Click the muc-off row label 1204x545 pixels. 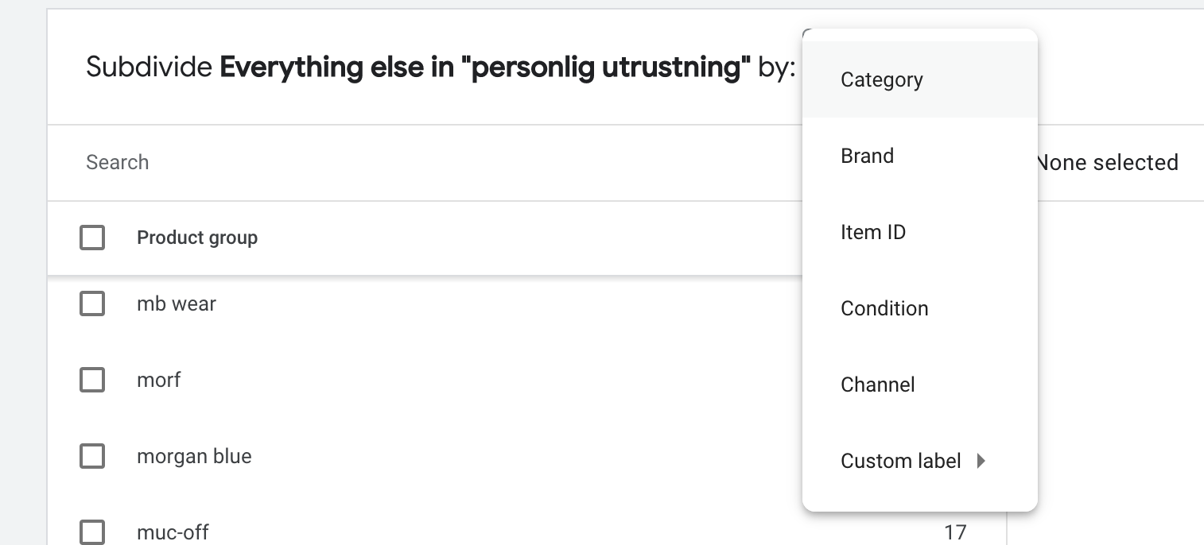[173, 532]
